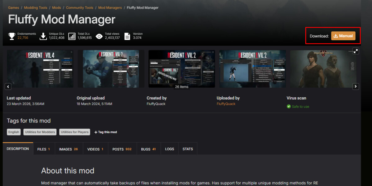This screenshot has width=372, height=186.
Task: Show next gallery images with right arrow
Action: coord(356,86)
